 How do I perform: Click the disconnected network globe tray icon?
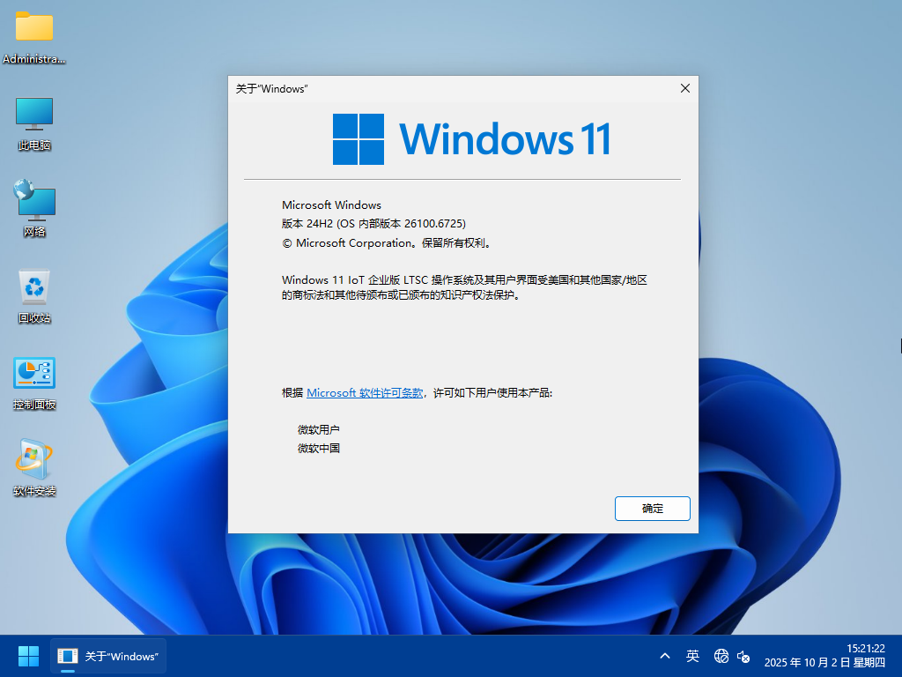click(x=721, y=656)
